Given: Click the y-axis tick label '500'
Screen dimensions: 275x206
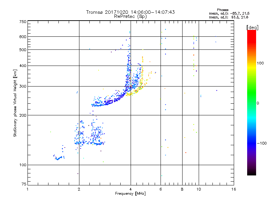Looking at the screenshot, I should pyautogui.click(x=23, y=50).
